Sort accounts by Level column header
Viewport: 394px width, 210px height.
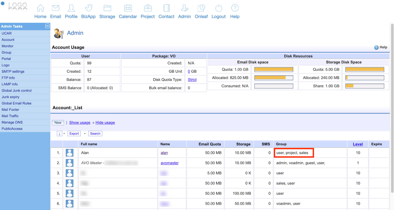coord(358,144)
